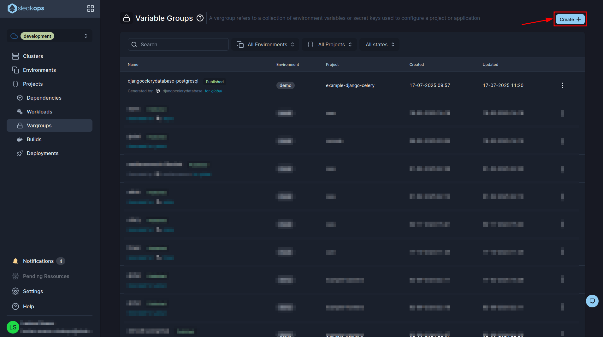This screenshot has width=603, height=337.
Task: Click the Create button
Action: [570, 19]
